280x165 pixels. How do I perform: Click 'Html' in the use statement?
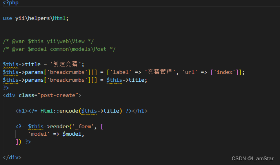point(59,18)
